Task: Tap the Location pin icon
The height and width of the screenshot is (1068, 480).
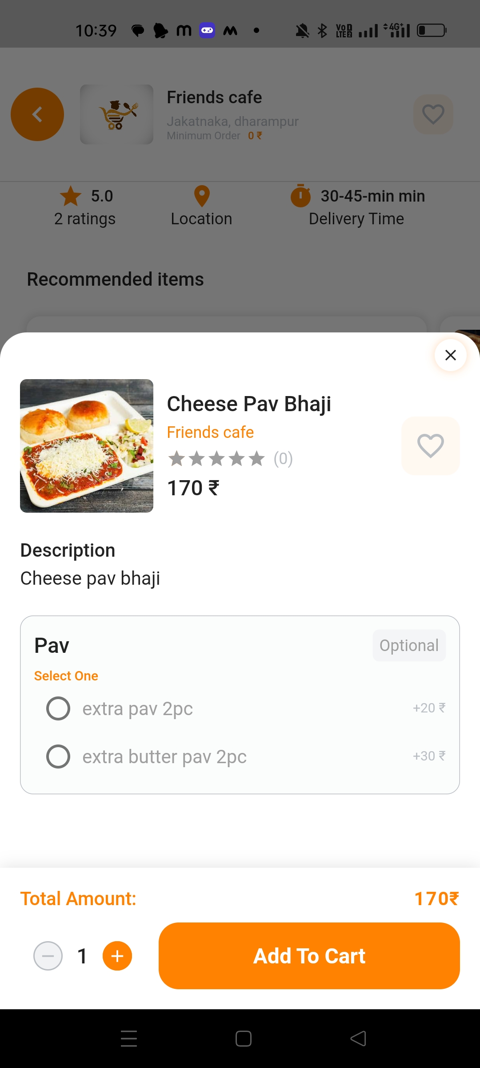Action: point(202,196)
